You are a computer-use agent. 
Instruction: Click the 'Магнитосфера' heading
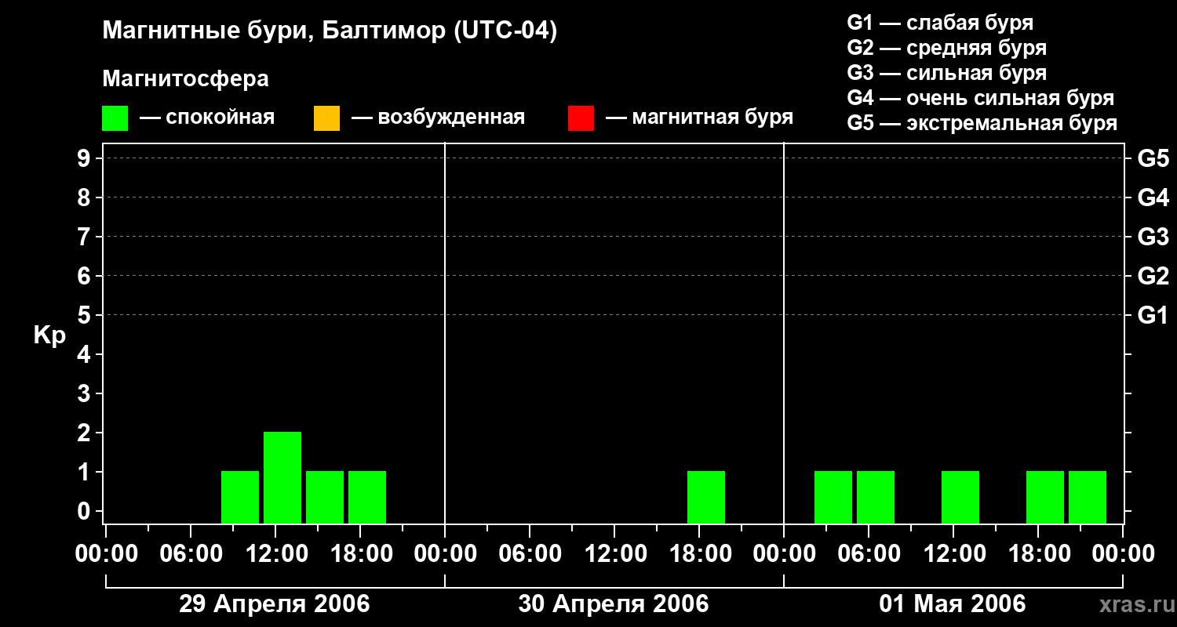tap(186, 79)
